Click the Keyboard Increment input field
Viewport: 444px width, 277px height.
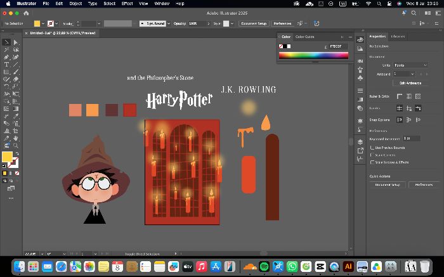pos(411,139)
